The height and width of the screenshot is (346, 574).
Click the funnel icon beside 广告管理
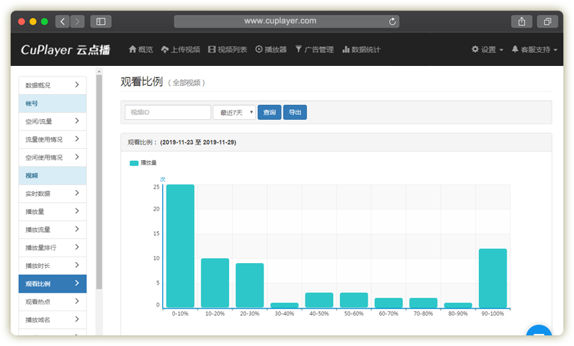298,50
